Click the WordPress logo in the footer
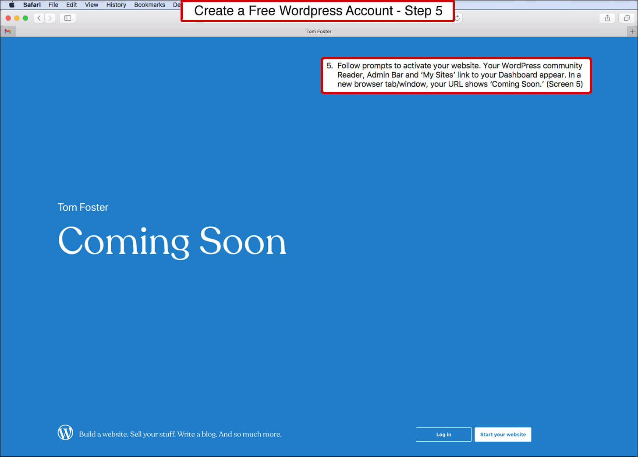Image resolution: width=638 pixels, height=457 pixels. (x=65, y=432)
